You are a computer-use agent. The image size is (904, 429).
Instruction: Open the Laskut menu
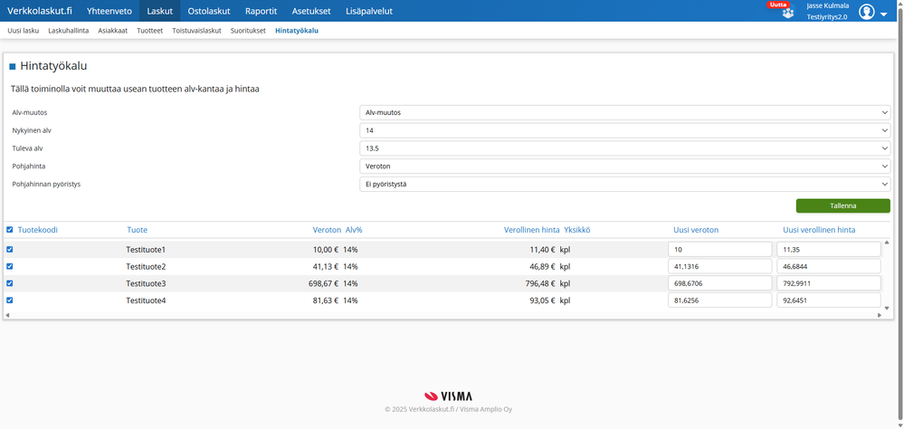pos(159,11)
